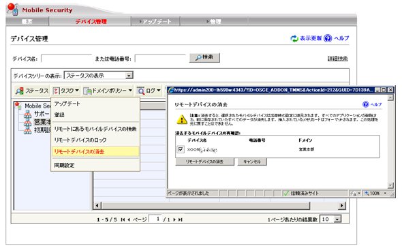Click the Internet Explorer icon in popup title
This screenshot has width=402, height=248.
pos(171,90)
